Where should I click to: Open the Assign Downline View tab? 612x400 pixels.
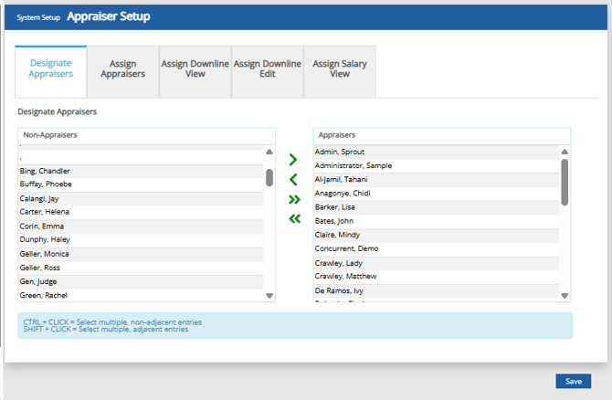click(x=195, y=69)
